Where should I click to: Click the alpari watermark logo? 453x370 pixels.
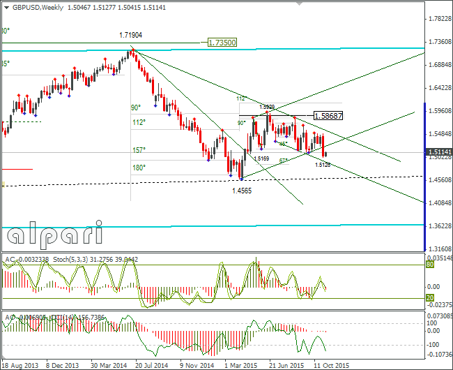click(55, 235)
